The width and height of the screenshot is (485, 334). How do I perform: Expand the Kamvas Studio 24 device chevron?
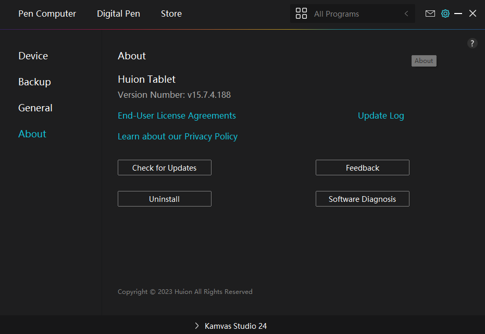click(197, 326)
